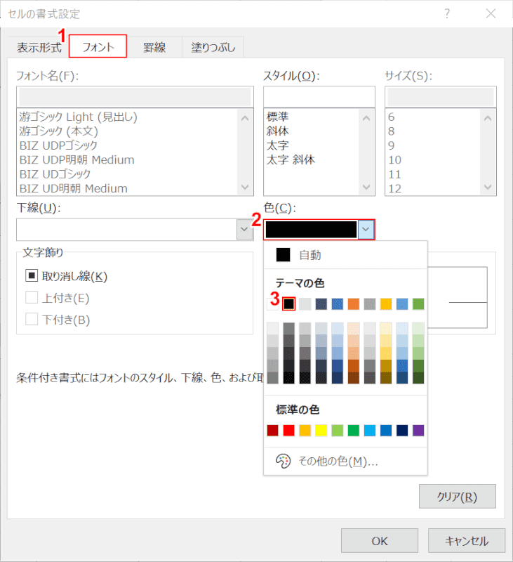Choose BIZ UDP明朝 Medium font
This screenshot has width=513, height=562.
click(77, 160)
